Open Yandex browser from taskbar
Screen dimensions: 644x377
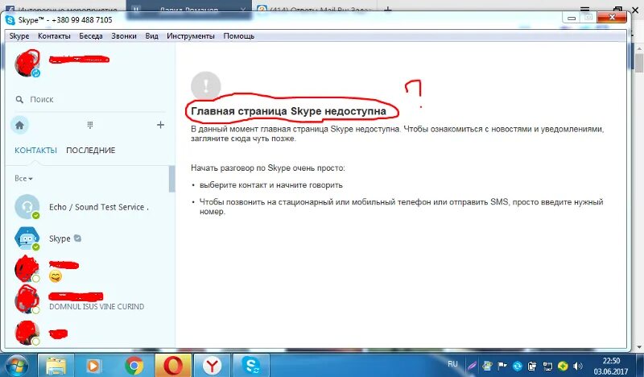point(212,366)
